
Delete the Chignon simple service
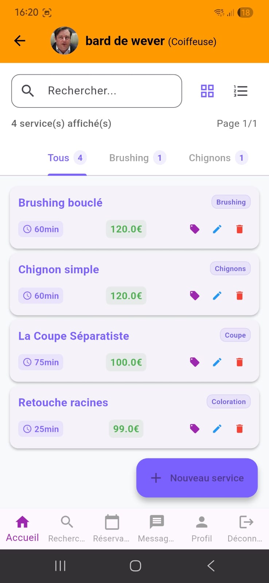tap(239, 296)
